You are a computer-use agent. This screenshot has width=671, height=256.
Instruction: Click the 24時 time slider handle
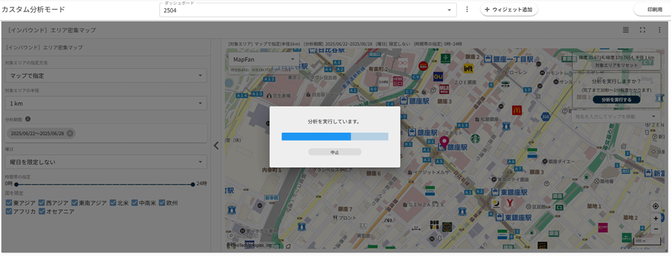[x=193, y=185]
